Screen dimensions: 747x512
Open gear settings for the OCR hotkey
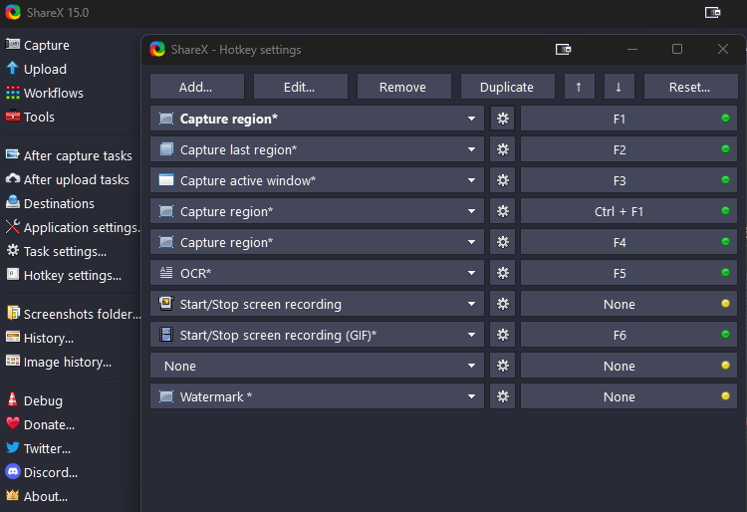(x=503, y=273)
